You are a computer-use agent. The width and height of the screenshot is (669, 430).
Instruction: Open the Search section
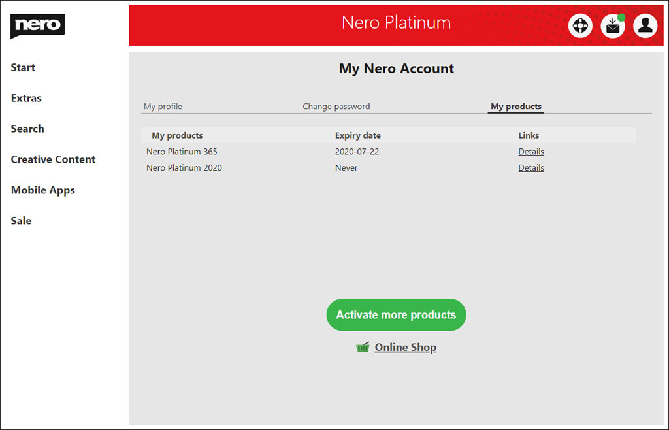[x=27, y=129]
